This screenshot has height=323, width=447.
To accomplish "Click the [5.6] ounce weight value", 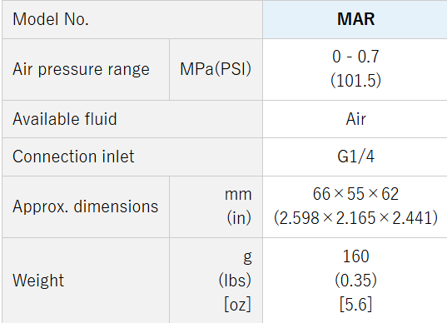I will coord(355,304).
